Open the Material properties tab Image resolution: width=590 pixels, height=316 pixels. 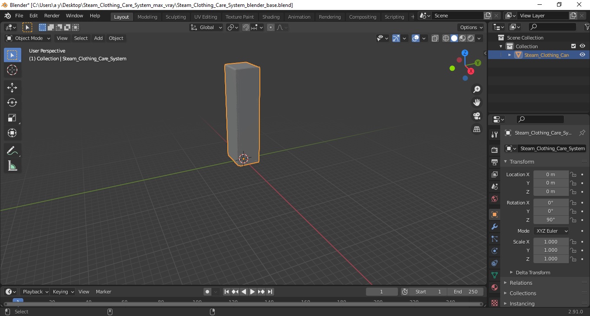[495, 287]
